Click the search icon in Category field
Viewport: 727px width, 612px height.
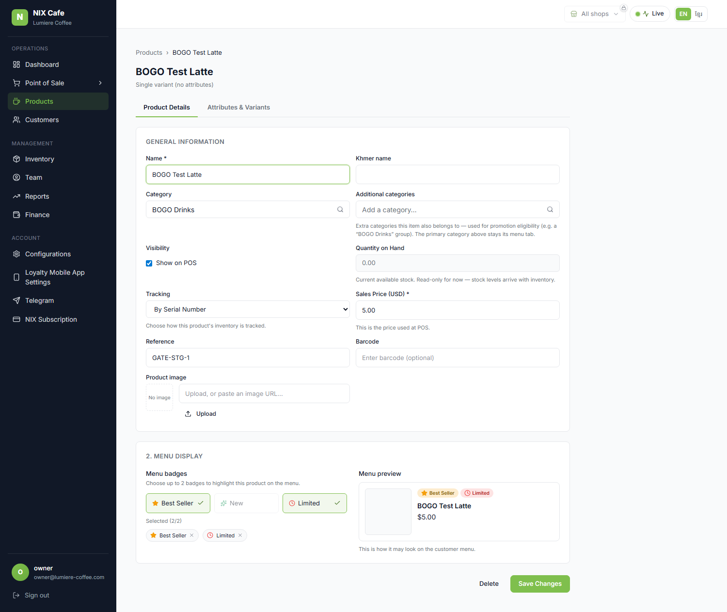[340, 209]
